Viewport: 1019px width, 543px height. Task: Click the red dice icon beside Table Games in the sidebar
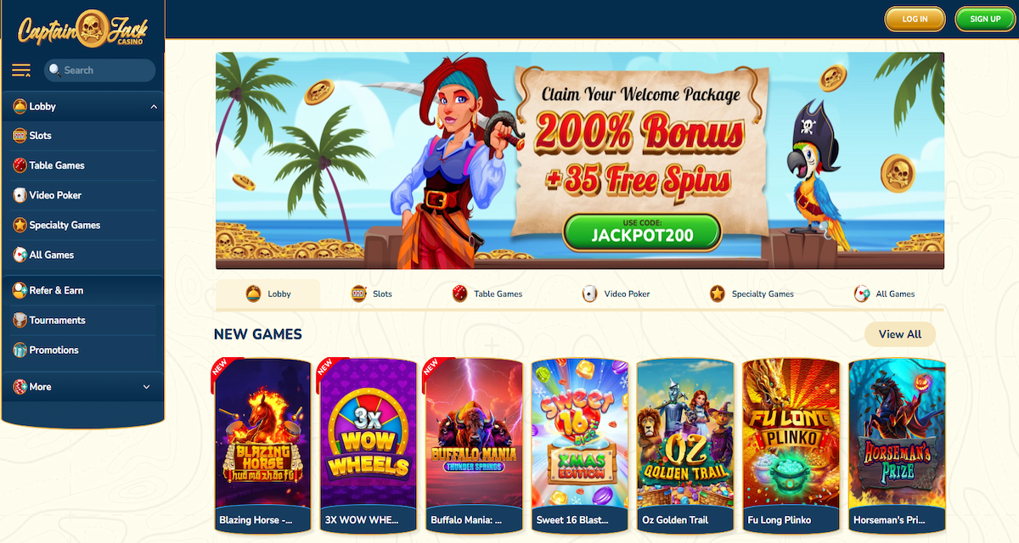click(x=20, y=165)
